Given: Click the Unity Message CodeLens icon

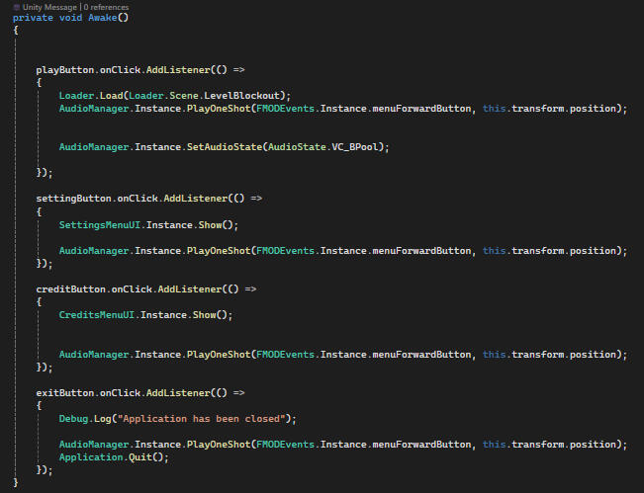Looking at the screenshot, I should (18, 7).
